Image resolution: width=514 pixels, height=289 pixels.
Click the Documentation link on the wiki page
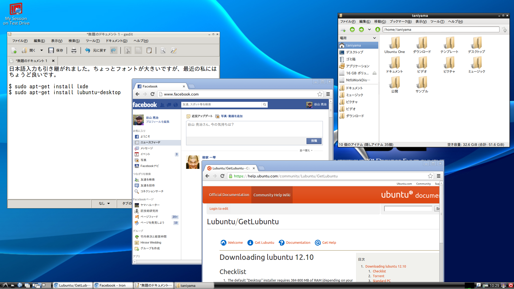click(x=298, y=243)
